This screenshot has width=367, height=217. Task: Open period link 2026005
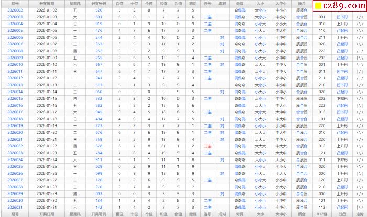(x=15, y=31)
